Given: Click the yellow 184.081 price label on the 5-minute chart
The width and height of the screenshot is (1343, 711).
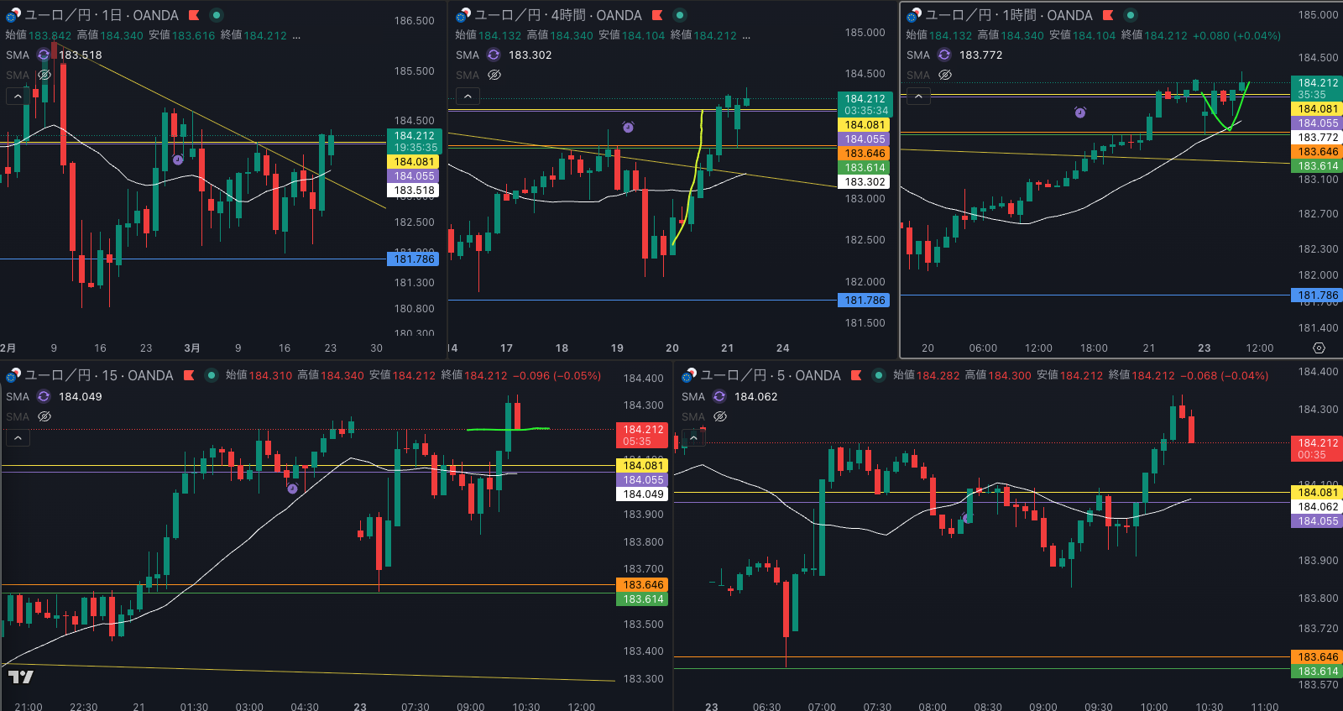Looking at the screenshot, I should point(1318,493).
